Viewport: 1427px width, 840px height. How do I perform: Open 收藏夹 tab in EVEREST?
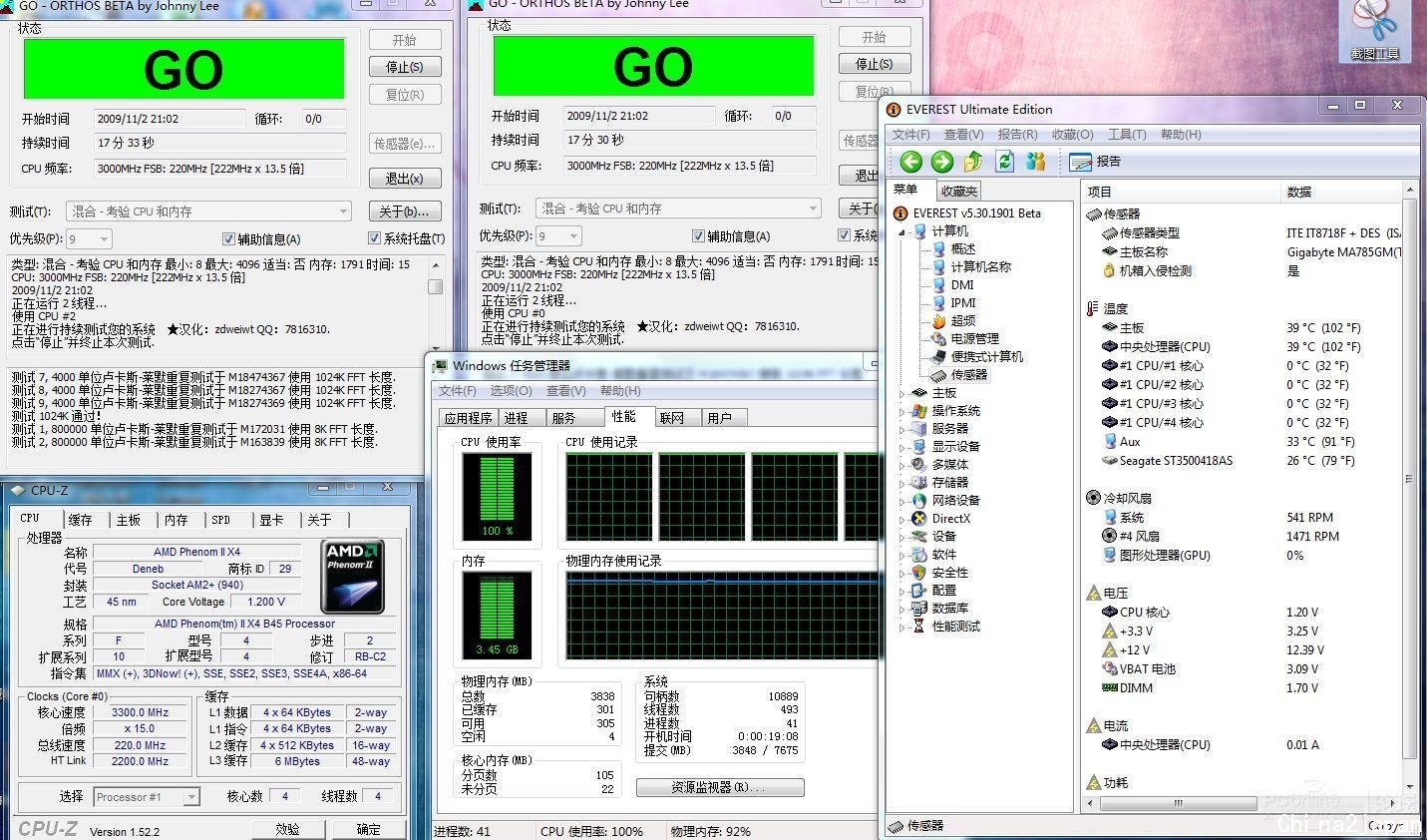pyautogui.click(x=959, y=191)
